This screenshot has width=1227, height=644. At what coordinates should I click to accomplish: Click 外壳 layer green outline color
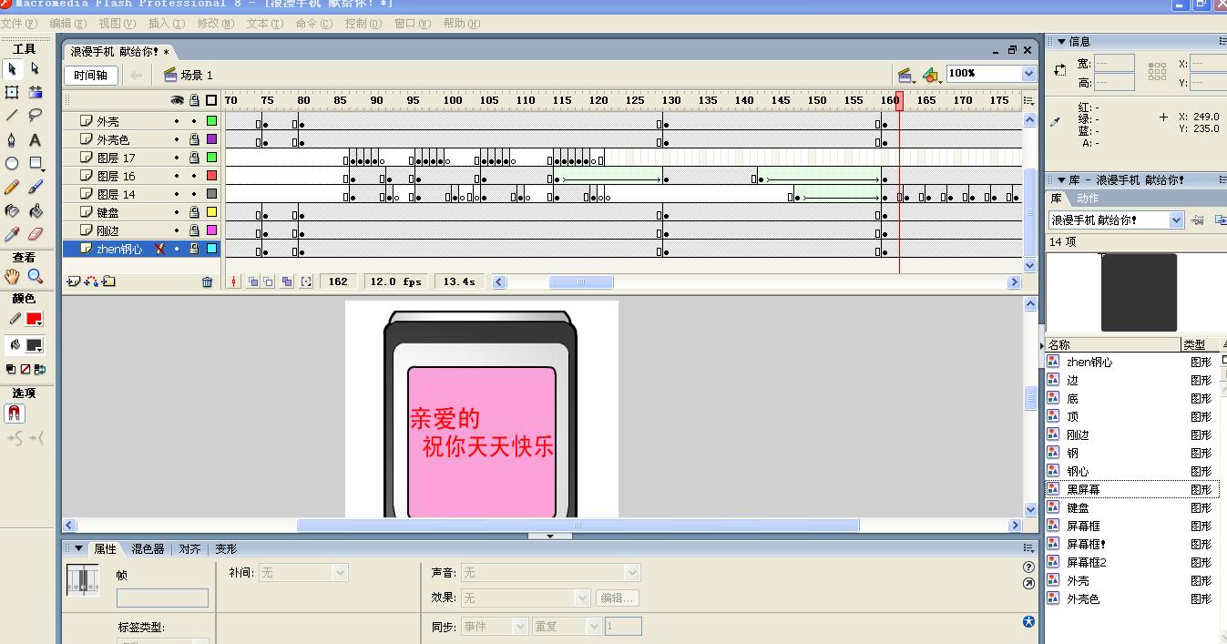(211, 121)
